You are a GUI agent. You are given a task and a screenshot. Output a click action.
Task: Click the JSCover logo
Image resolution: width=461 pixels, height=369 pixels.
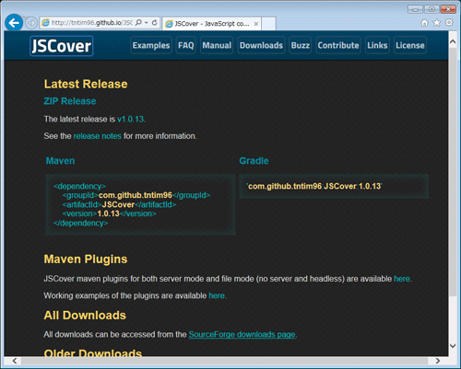[x=61, y=46]
